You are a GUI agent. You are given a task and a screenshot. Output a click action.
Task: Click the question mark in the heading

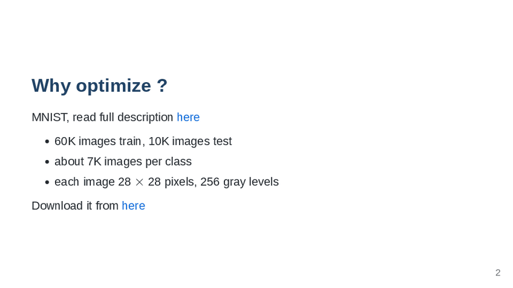162,86
